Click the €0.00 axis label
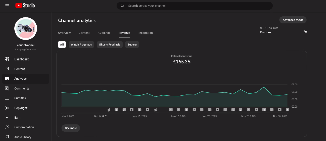 [294, 107]
